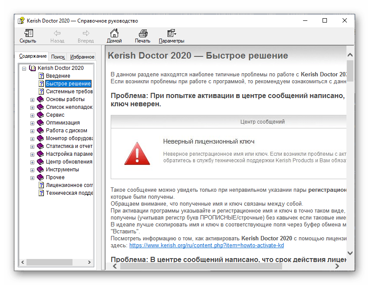Open the Техническая поддержка topic
369x285 pixels.
coord(69,193)
